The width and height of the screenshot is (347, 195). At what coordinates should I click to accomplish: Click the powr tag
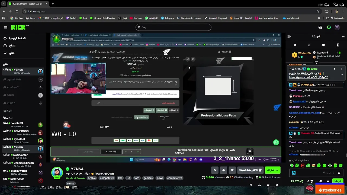click(x=160, y=178)
